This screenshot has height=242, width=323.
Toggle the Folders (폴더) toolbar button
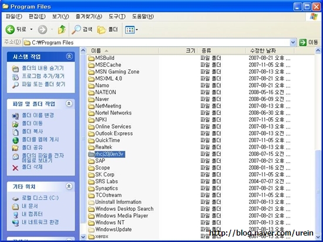coord(107,29)
